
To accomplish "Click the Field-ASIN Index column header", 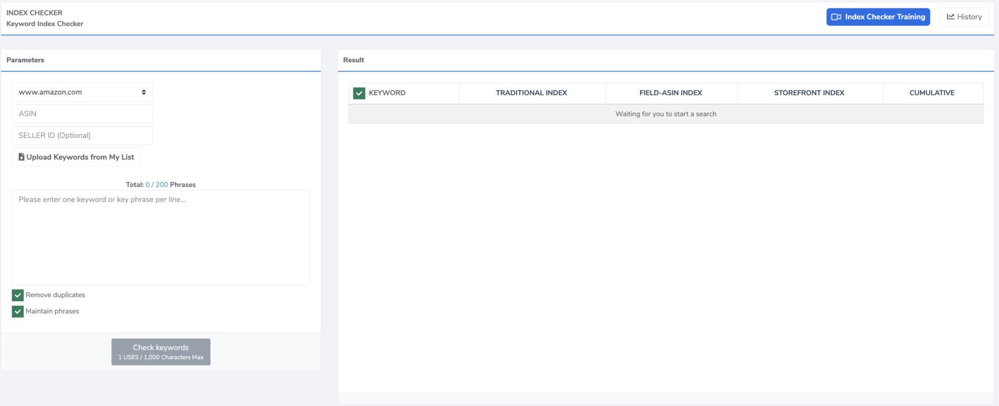I will pyautogui.click(x=670, y=93).
